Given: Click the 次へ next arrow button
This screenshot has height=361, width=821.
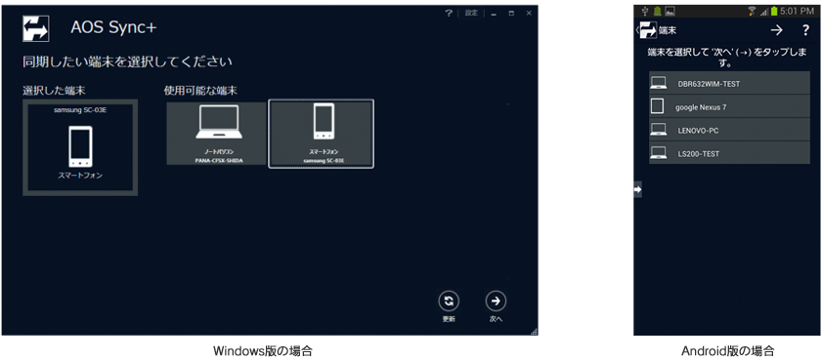Looking at the screenshot, I should (496, 301).
